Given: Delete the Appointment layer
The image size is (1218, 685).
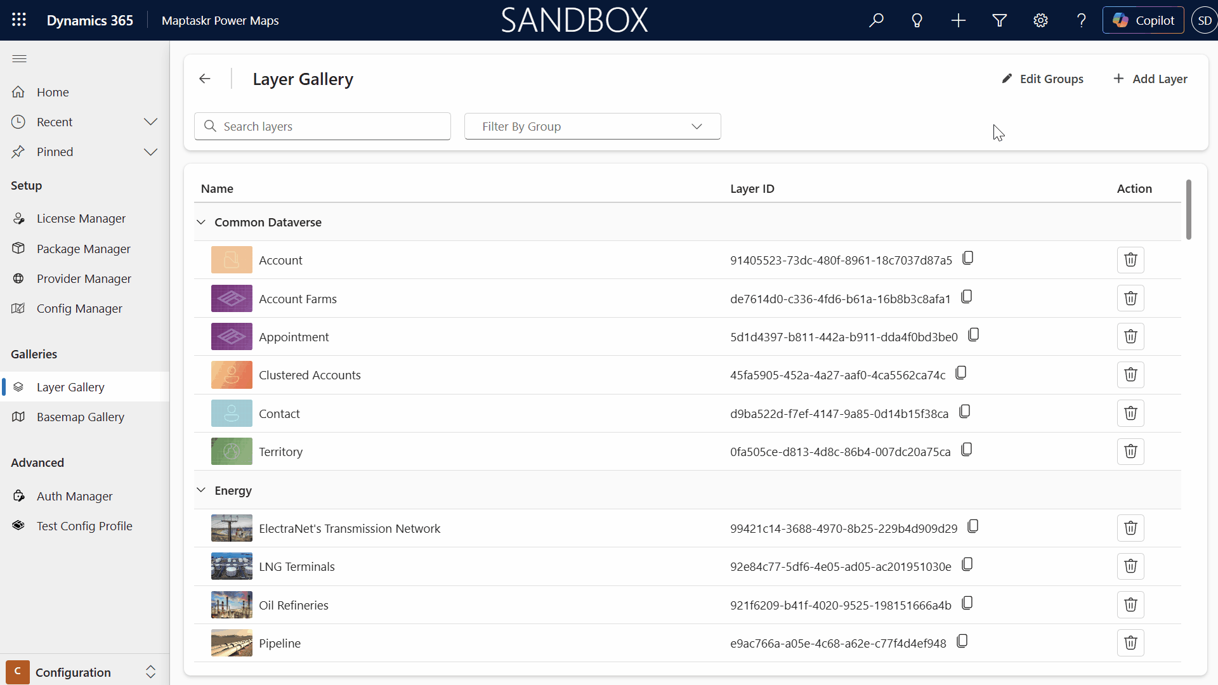Looking at the screenshot, I should [x=1130, y=337].
